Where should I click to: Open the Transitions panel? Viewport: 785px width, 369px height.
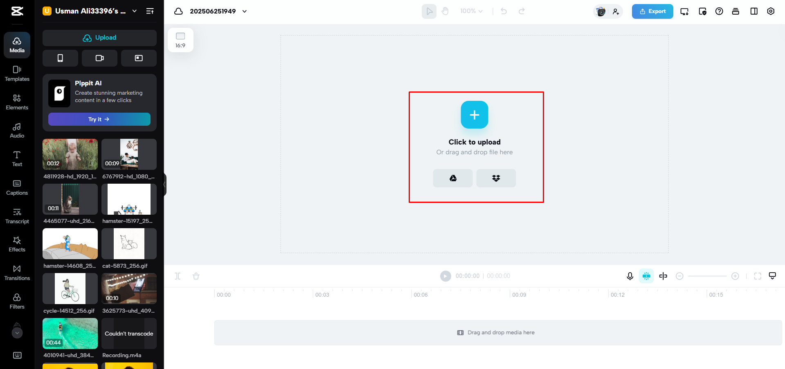pyautogui.click(x=17, y=273)
